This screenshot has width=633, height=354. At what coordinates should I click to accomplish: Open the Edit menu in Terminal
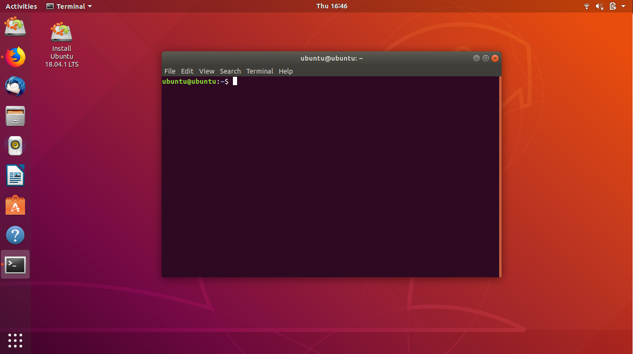[x=187, y=71]
